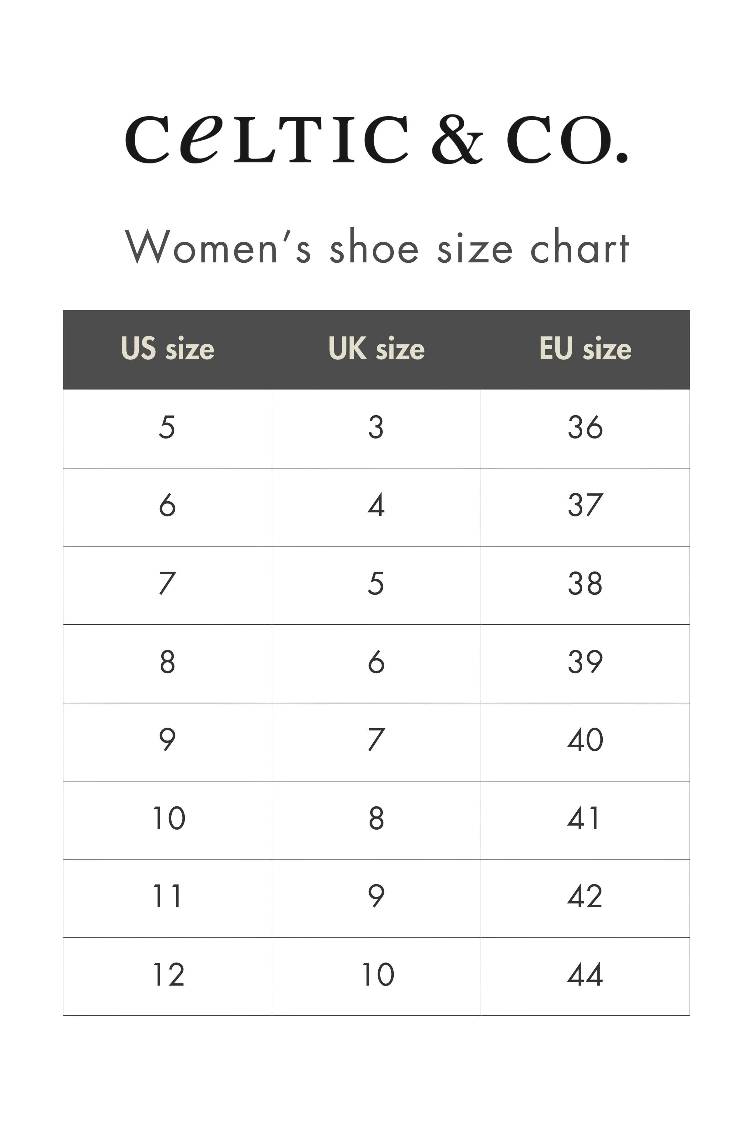Click the Celtic & Co. logo
Viewport: 753px width, 1130px height.
point(376,139)
